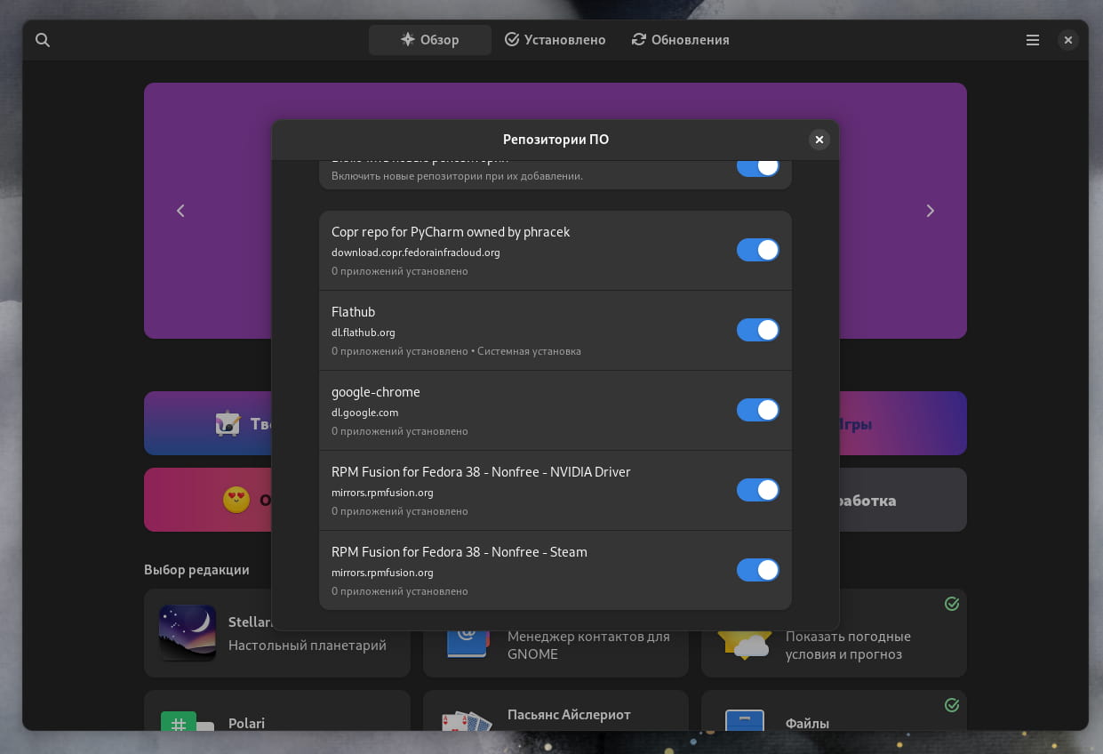Go to the Обновления tab
Image resolution: width=1103 pixels, height=754 pixels.
pyautogui.click(x=681, y=40)
